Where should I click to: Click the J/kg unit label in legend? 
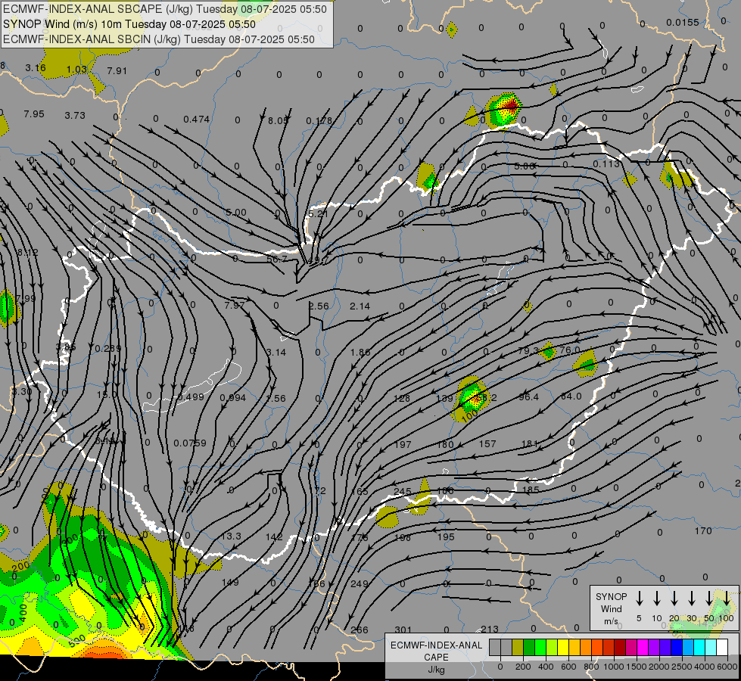[x=436, y=670]
